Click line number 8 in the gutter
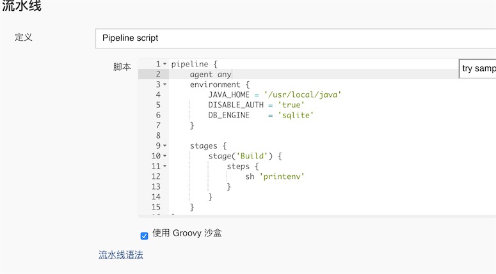 [157, 135]
